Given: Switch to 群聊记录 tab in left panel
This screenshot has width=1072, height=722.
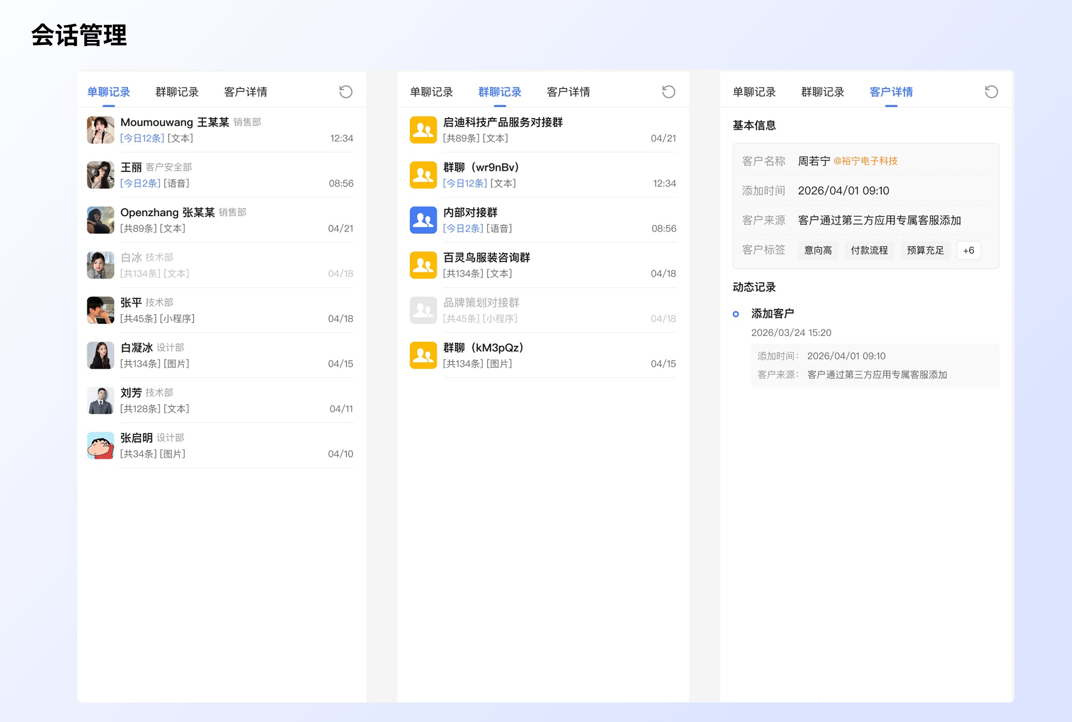Looking at the screenshot, I should coord(177,92).
